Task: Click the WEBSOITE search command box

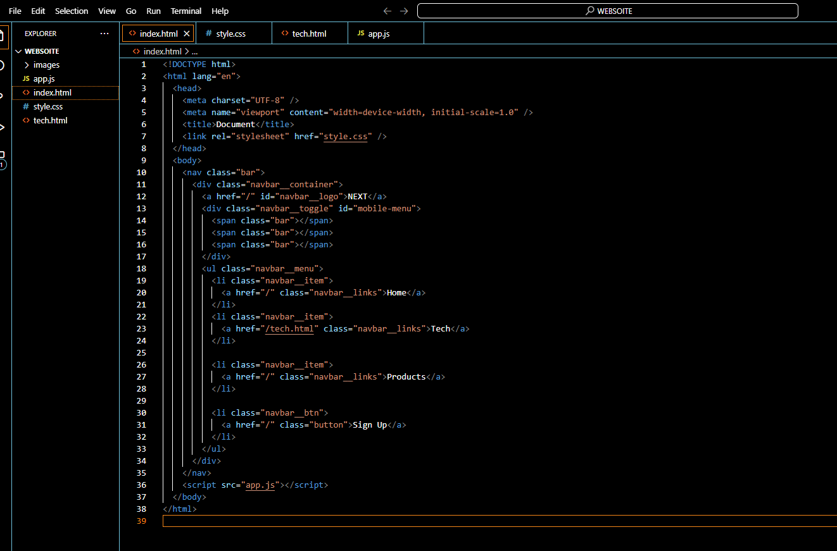Action: coord(607,11)
